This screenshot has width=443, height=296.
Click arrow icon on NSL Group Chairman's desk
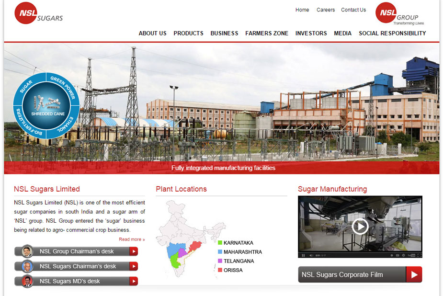[134, 251]
